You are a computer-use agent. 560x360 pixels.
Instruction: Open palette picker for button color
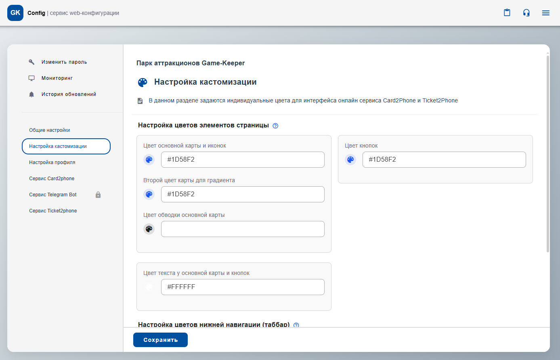(350, 160)
